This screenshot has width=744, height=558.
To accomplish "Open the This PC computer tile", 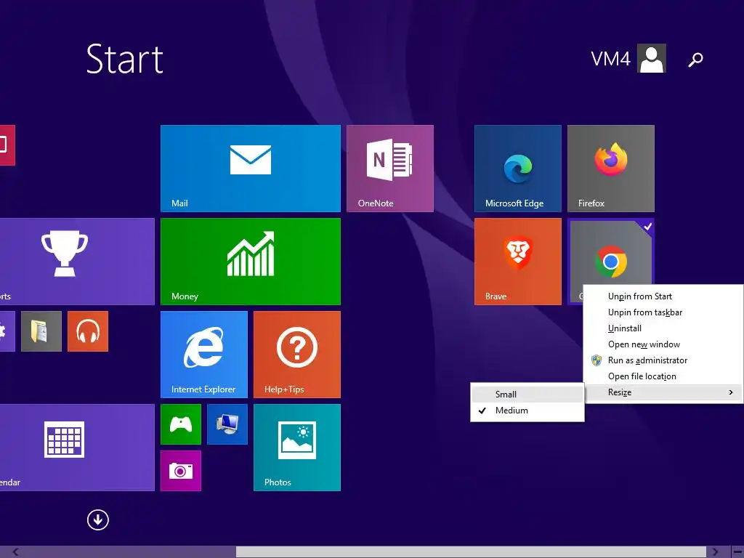I will [227, 424].
